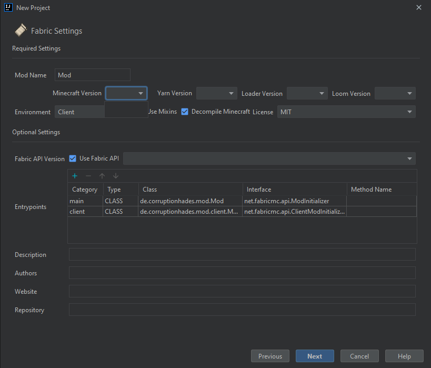
Task: Click the Next button
Action: [315, 356]
